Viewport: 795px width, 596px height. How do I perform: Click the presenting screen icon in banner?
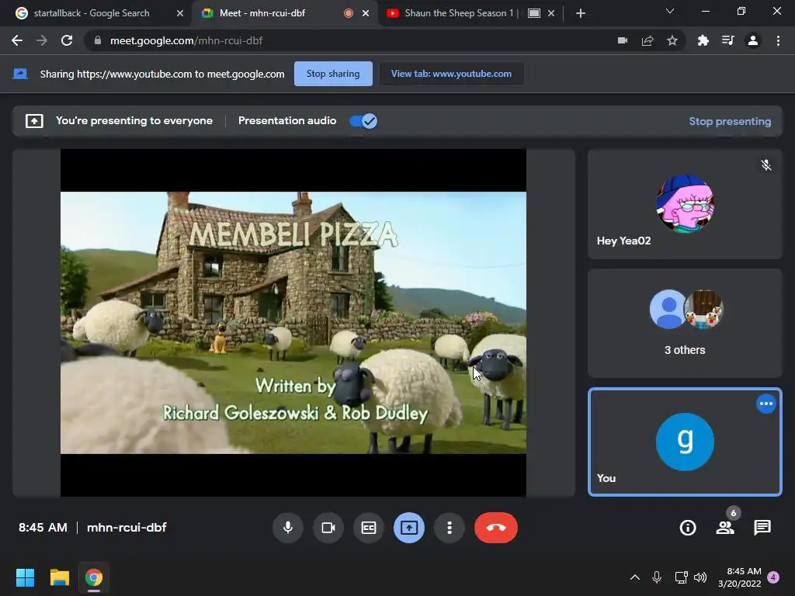[34, 121]
